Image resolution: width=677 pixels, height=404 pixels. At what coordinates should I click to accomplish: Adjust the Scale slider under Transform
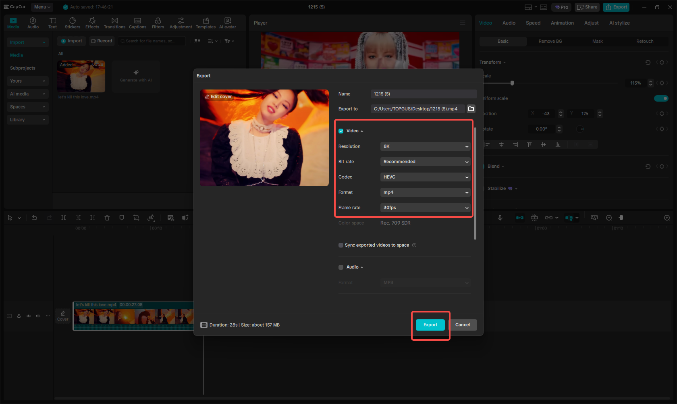[x=512, y=83]
